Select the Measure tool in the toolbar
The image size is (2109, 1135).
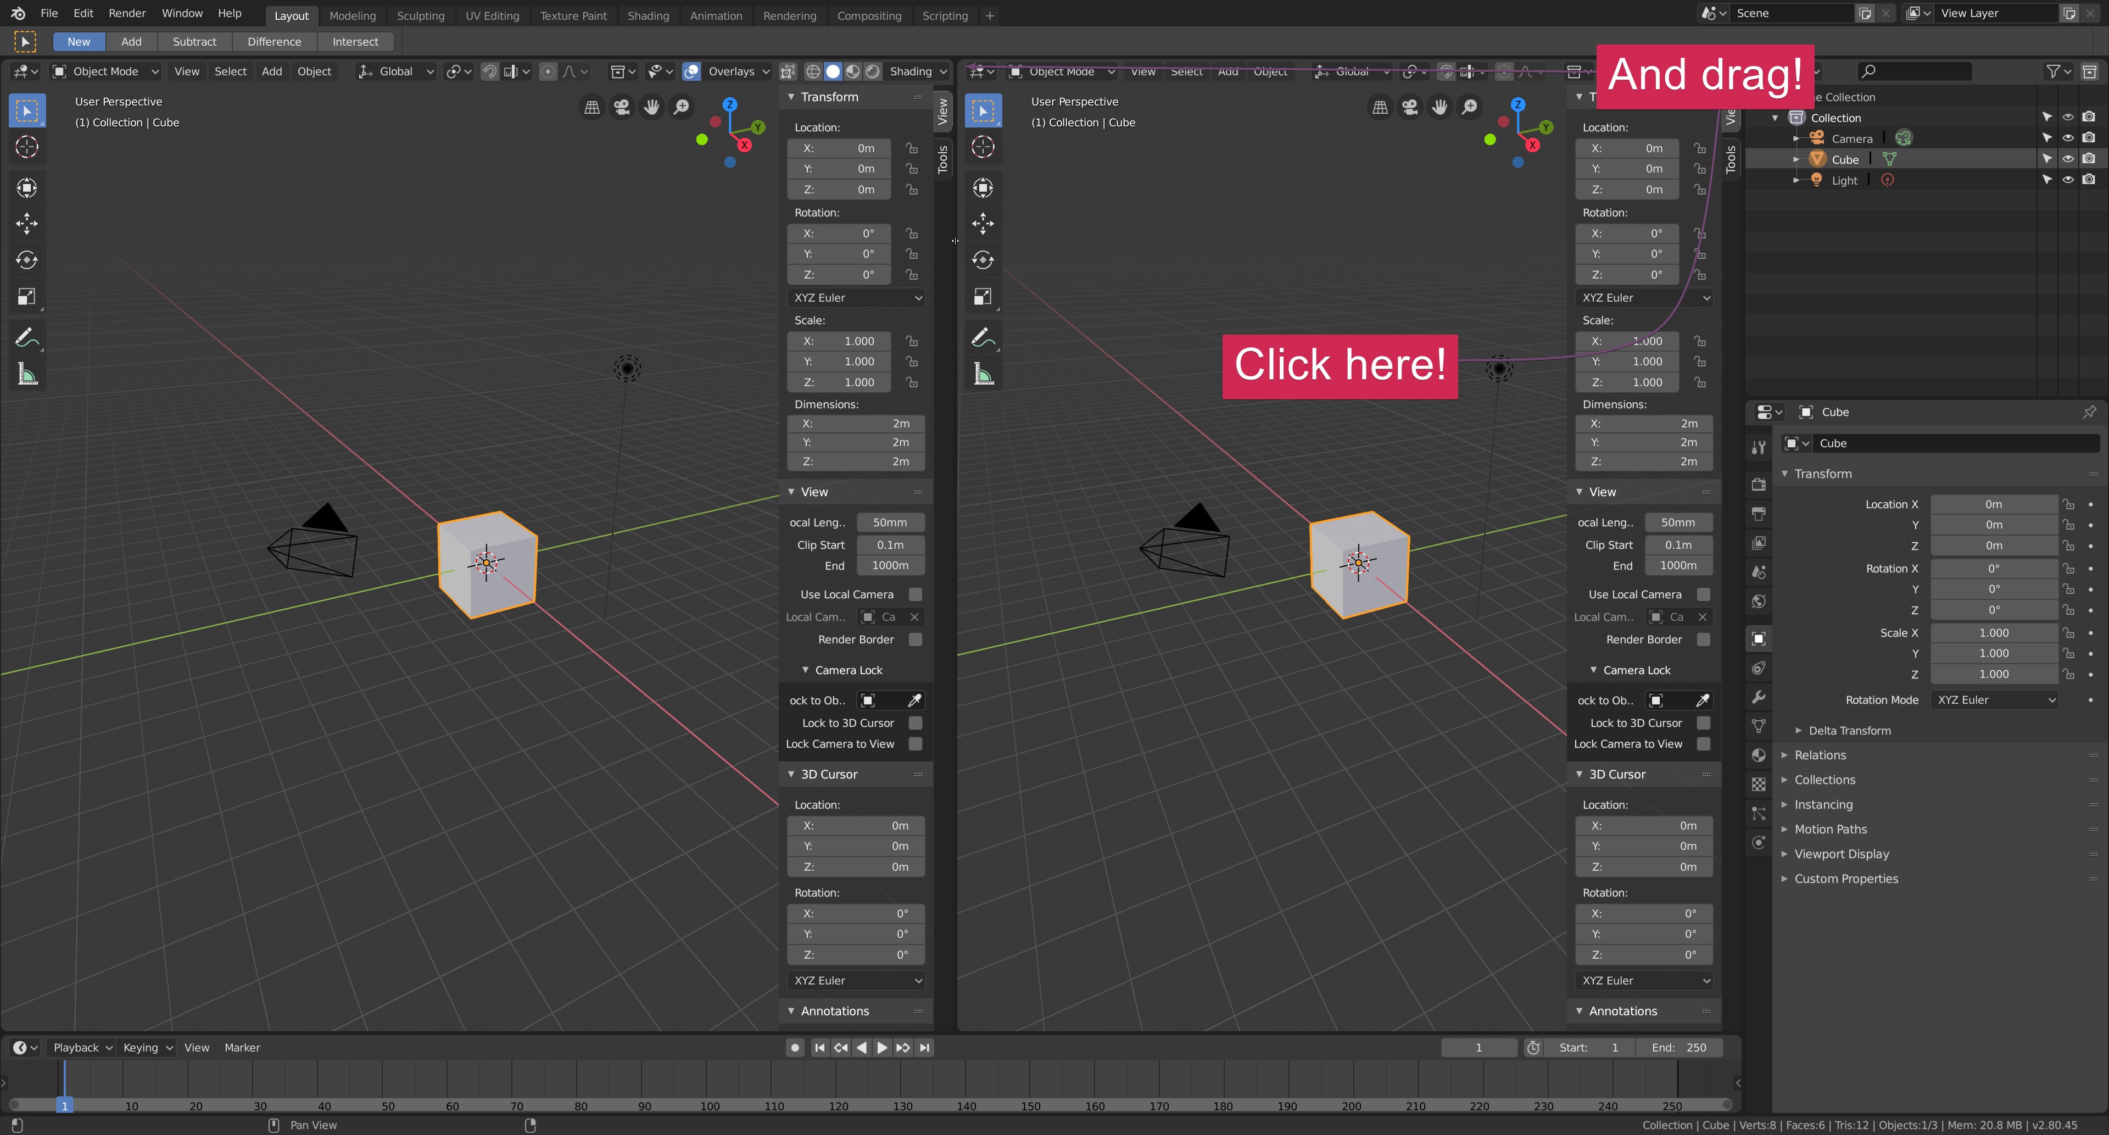coord(27,374)
